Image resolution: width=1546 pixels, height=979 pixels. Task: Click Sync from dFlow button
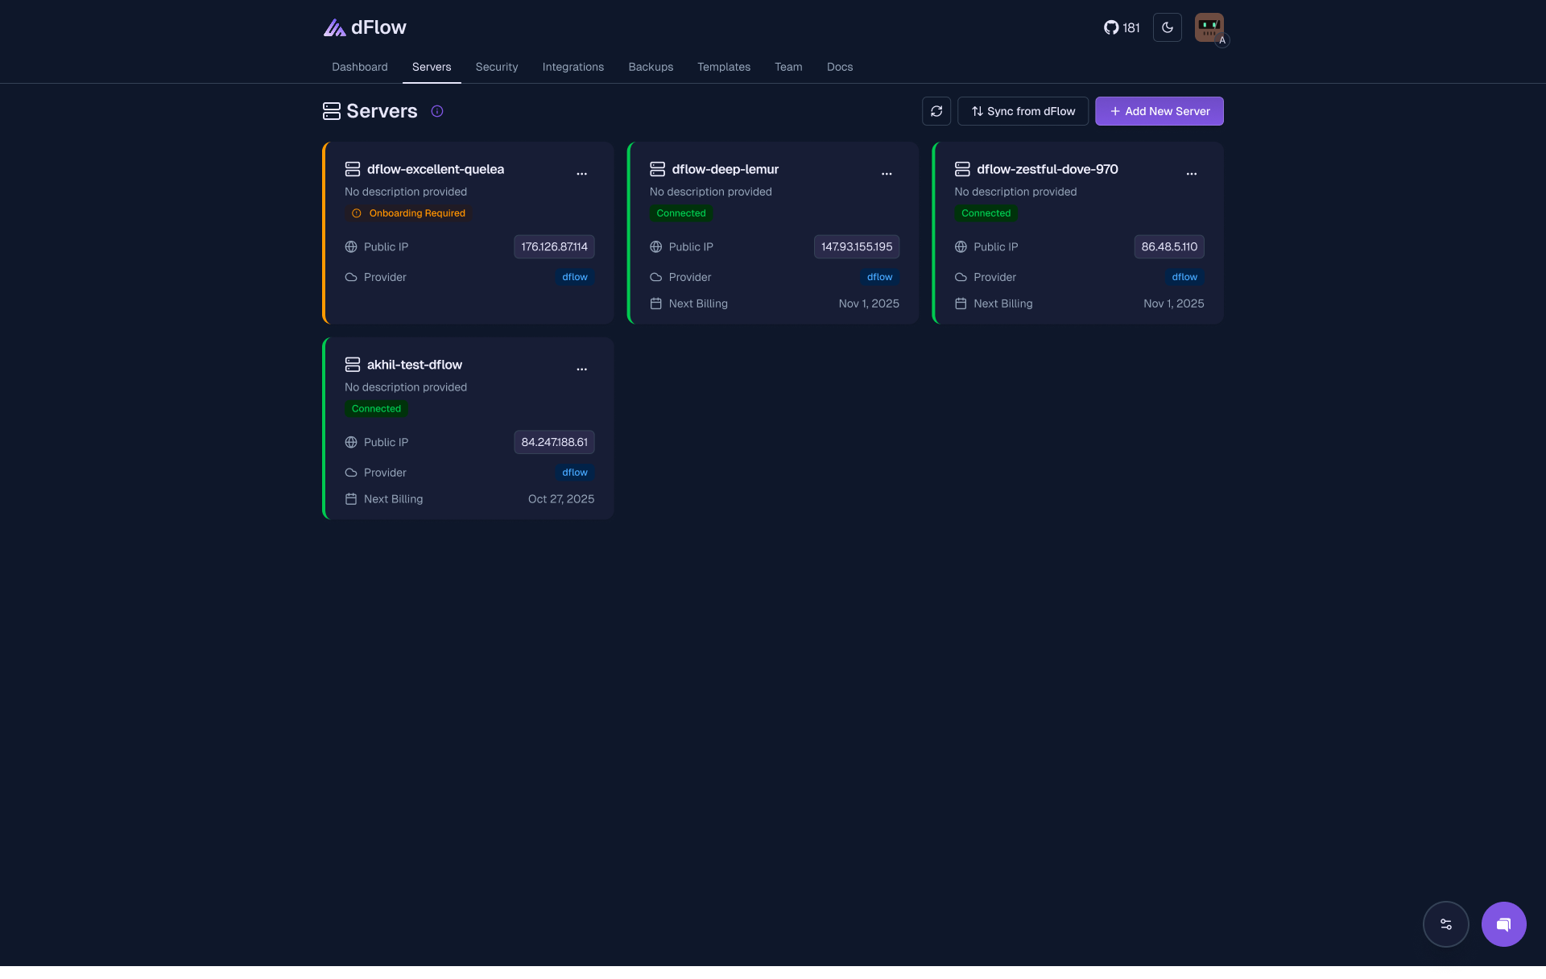point(1023,111)
